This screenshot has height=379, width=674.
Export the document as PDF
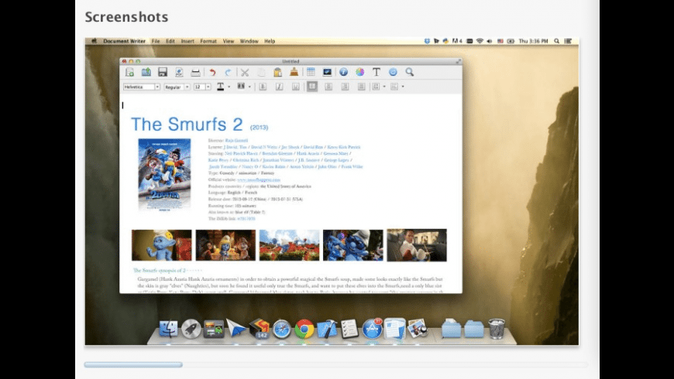tap(179, 72)
